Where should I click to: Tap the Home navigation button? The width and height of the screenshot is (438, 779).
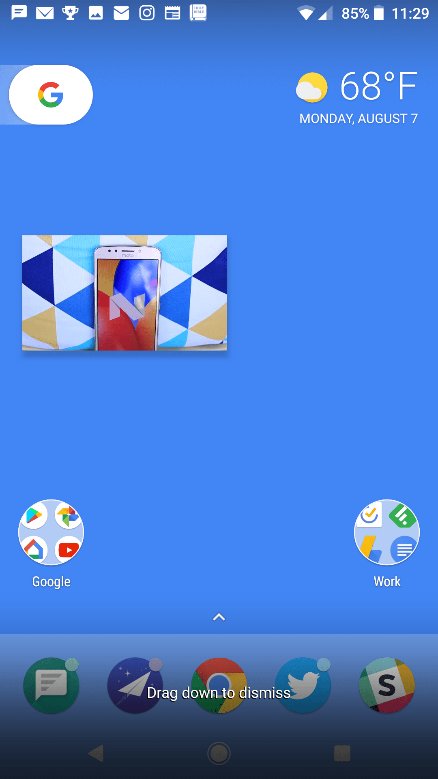click(x=219, y=753)
